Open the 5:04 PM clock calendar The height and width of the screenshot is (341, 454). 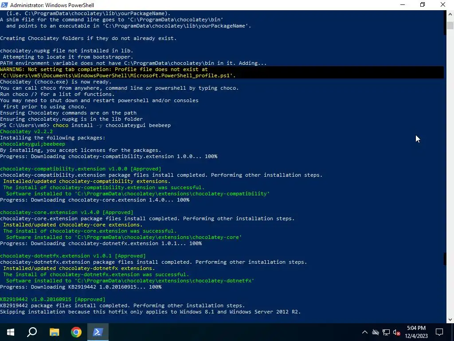(x=416, y=332)
